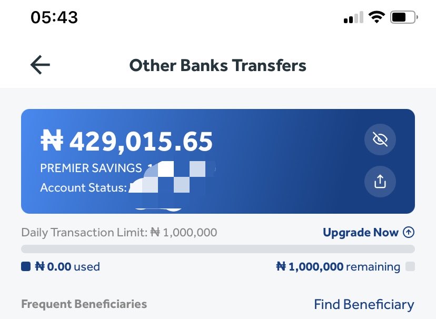Tap the ₦ 429,015.65 balance amount
This screenshot has height=319, width=436.
126,142
